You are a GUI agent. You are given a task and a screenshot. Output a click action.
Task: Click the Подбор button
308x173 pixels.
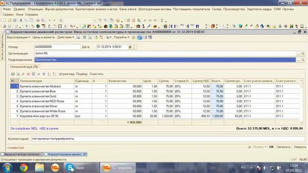click(82, 74)
